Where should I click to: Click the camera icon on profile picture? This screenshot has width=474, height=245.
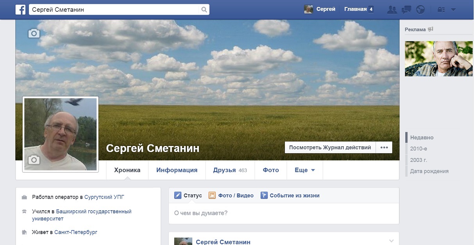(x=34, y=160)
